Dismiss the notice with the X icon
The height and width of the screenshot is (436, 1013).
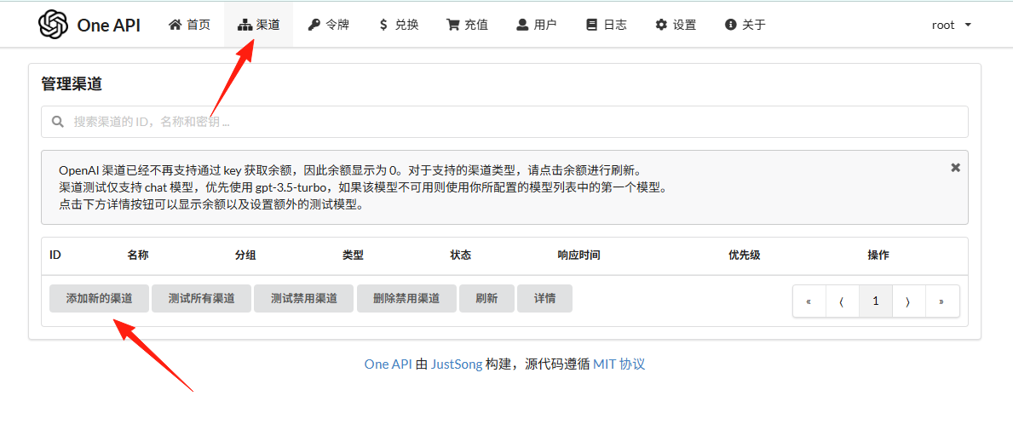click(x=956, y=167)
